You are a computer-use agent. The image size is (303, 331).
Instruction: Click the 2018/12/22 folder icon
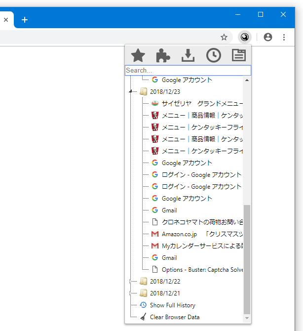click(x=144, y=282)
